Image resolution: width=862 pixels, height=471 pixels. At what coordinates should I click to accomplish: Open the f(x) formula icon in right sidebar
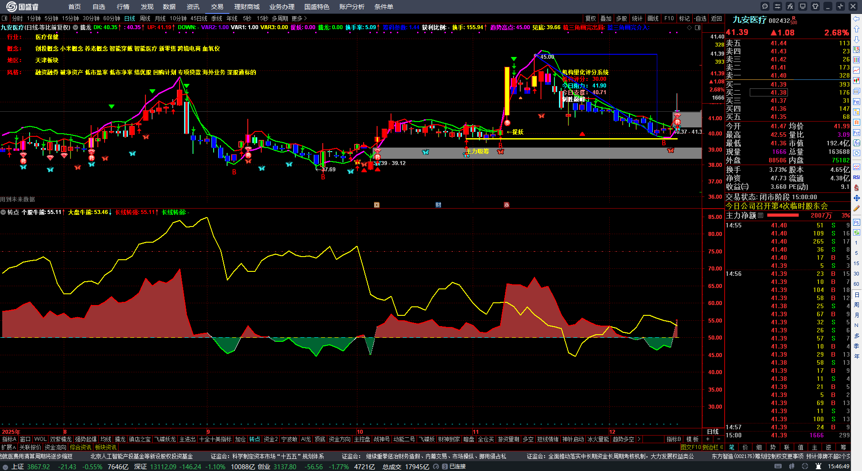(x=857, y=143)
